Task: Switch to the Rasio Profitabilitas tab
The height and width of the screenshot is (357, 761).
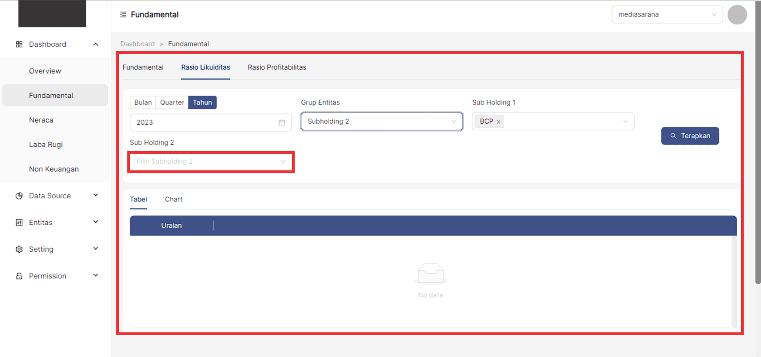Action: tap(277, 67)
